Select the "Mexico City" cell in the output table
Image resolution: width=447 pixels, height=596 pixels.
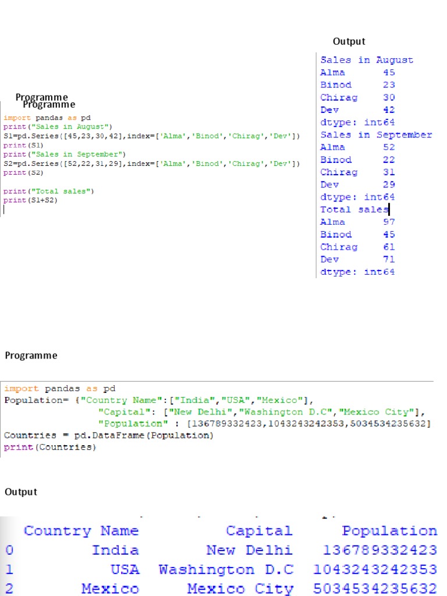coord(240,589)
